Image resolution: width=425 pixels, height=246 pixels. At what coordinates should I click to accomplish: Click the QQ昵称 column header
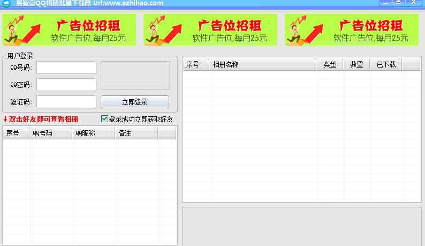(x=94, y=133)
